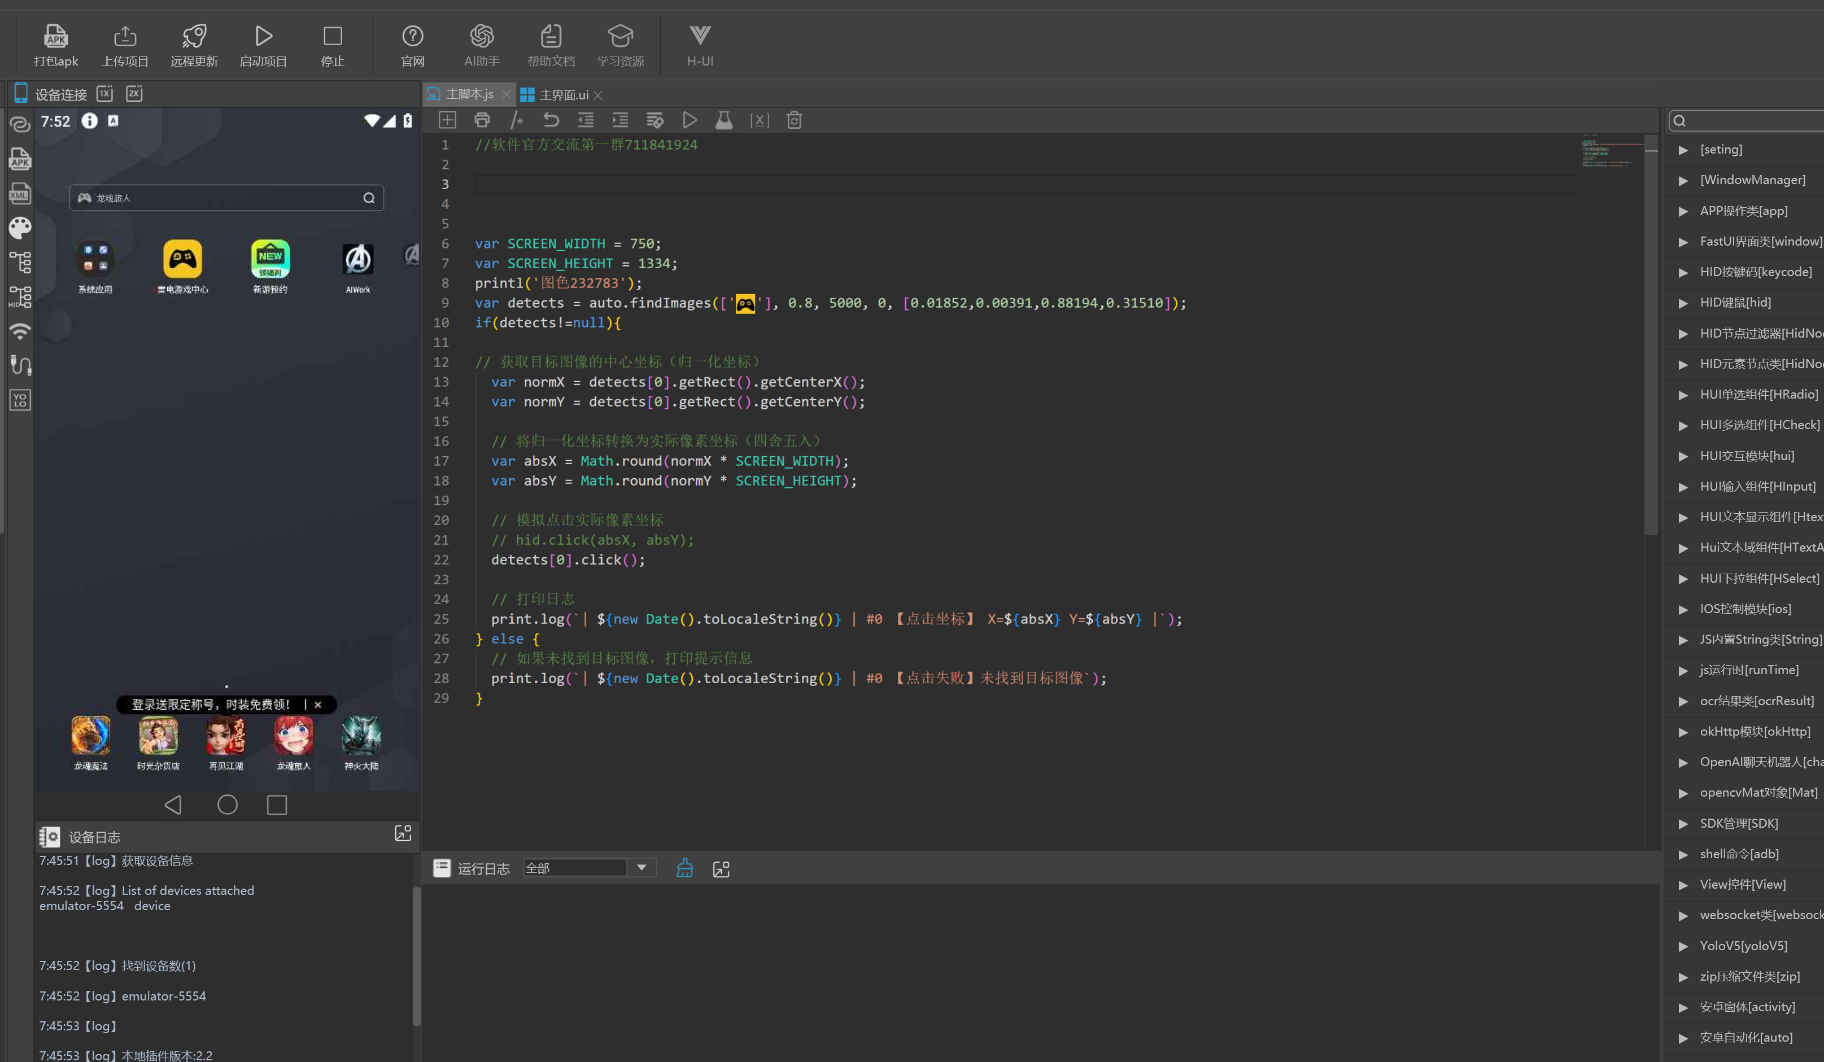
Task: Set device view to 2X scale
Action: pos(134,93)
